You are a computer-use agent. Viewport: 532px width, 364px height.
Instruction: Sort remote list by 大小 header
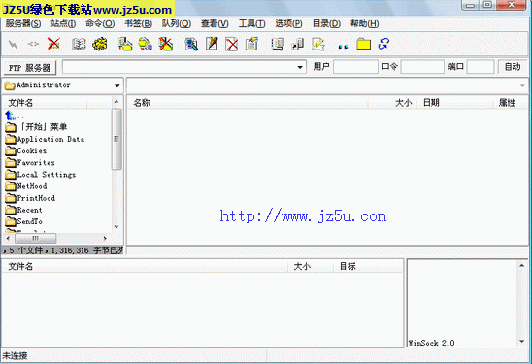tap(392, 103)
